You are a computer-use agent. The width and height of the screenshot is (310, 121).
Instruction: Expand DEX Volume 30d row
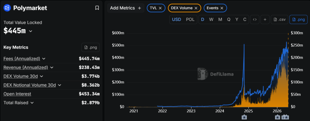[41, 76]
